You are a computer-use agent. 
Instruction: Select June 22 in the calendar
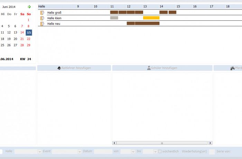point(28,39)
